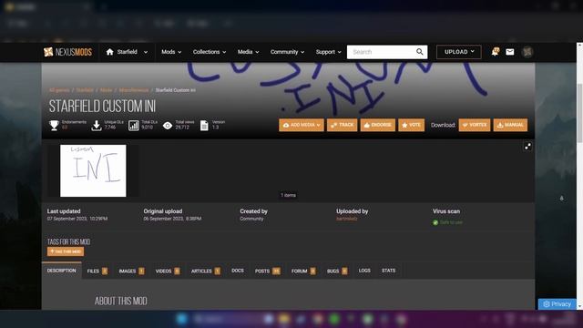Open the messages envelope icon
Image resolution: width=583 pixels, height=328 pixels.
pos(510,52)
